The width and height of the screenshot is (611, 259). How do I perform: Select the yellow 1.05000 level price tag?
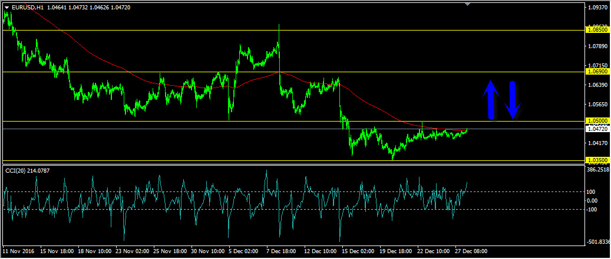tap(597, 121)
